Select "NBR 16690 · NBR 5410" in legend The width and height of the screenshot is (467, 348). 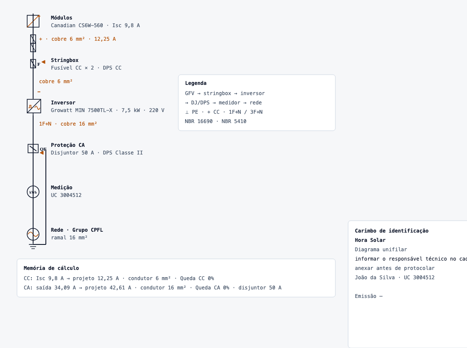tap(216, 121)
